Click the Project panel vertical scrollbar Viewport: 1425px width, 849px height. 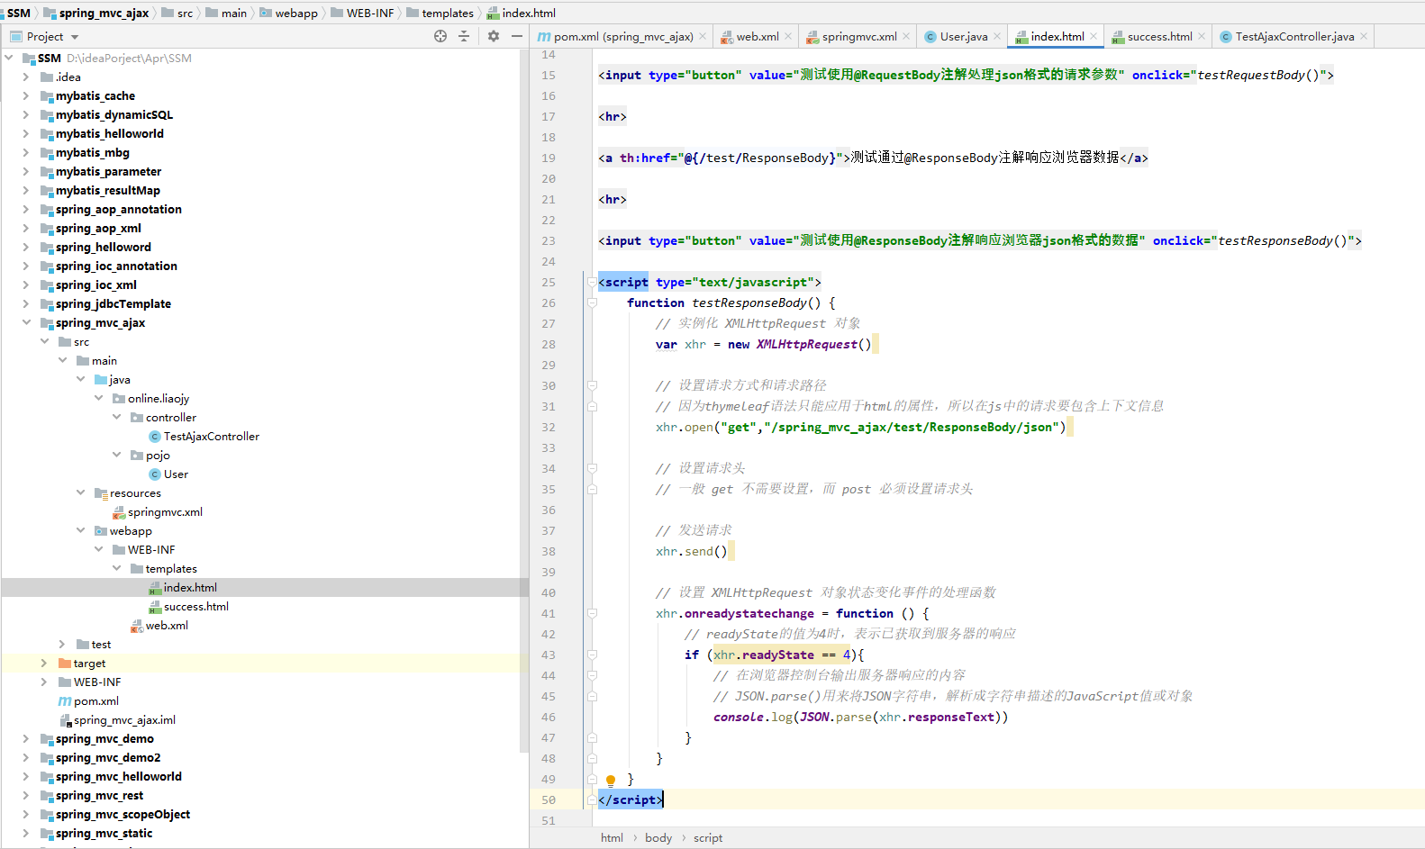coord(524,401)
